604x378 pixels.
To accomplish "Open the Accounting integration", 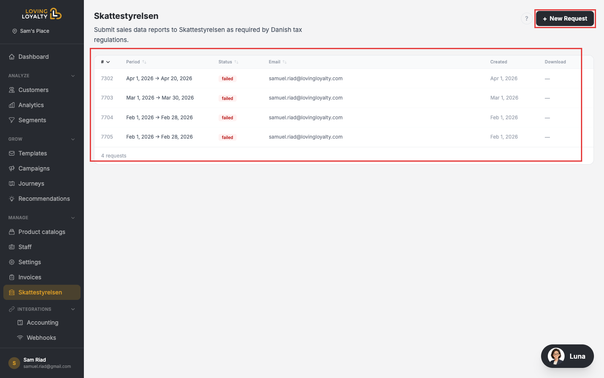I will [42, 323].
